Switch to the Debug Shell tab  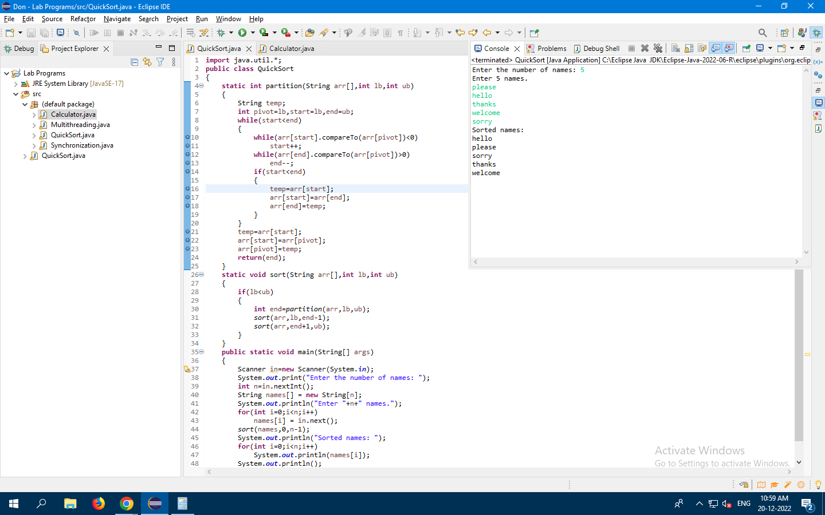click(x=596, y=49)
